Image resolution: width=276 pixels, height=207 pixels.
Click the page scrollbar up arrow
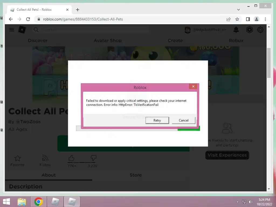pos(269,27)
